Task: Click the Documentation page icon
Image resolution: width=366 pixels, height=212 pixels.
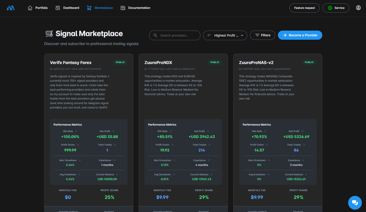Action: click(123, 8)
